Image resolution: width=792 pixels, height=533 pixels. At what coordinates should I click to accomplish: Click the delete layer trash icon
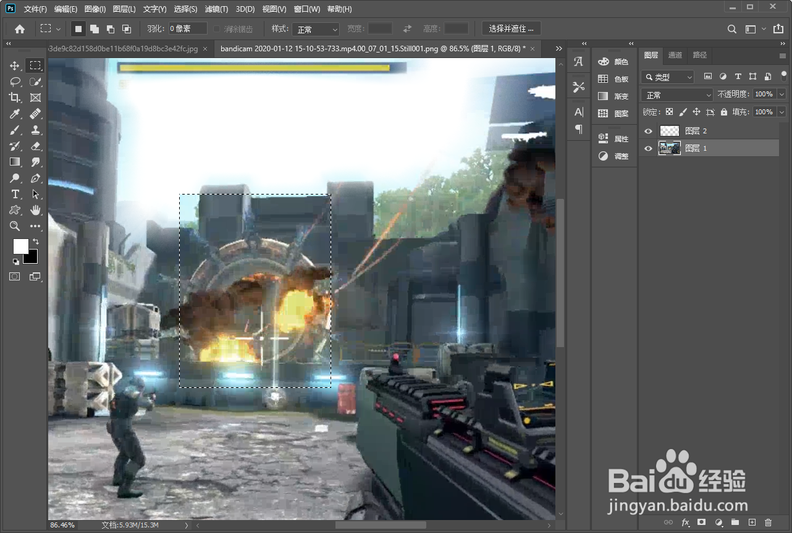tap(769, 523)
